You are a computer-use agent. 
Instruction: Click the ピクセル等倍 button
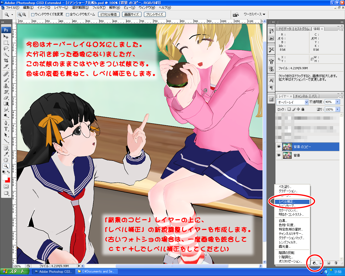click(x=109, y=15)
